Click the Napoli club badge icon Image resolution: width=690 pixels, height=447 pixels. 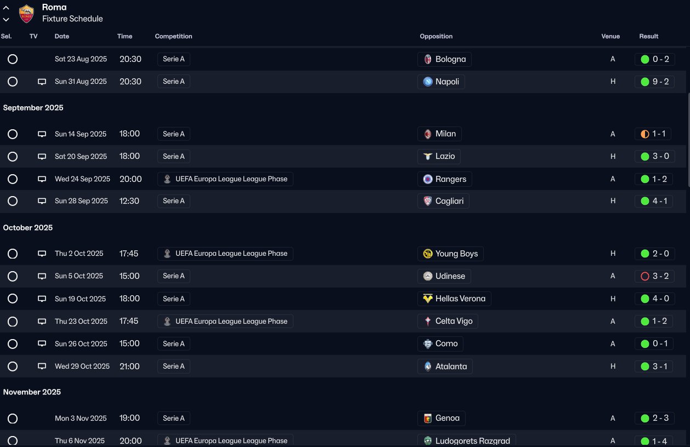point(428,82)
